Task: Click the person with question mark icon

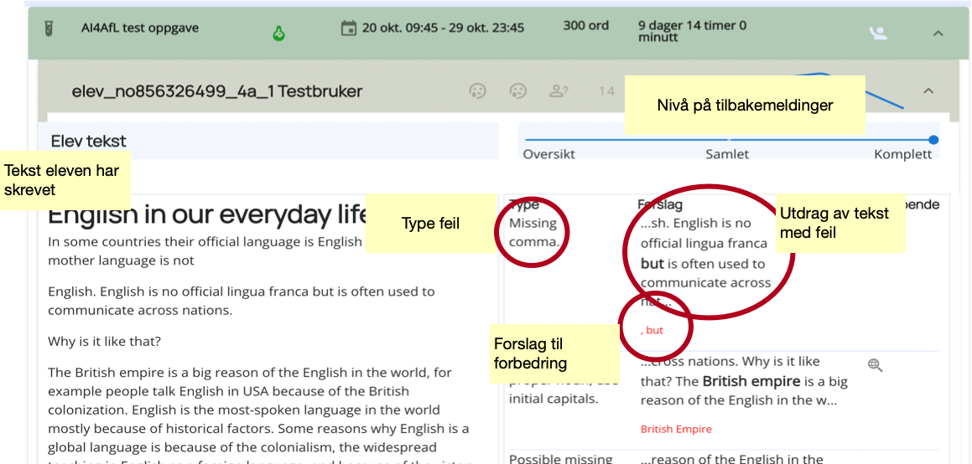Action: (x=559, y=90)
